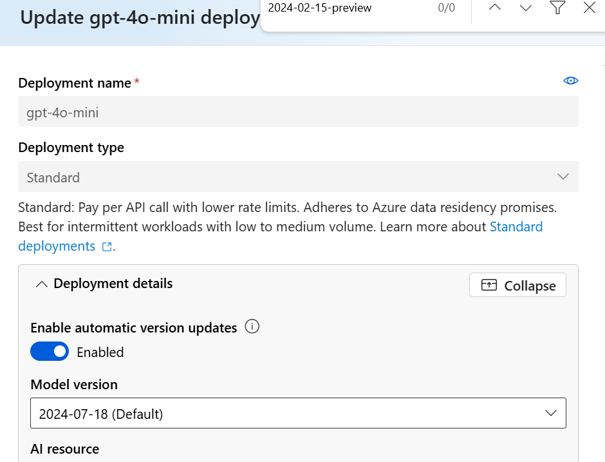Open Model version 2024-07-18 dropdown
The height and width of the screenshot is (462, 605).
[x=298, y=414]
